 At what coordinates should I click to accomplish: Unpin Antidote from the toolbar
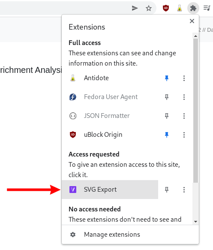pyautogui.click(x=167, y=78)
